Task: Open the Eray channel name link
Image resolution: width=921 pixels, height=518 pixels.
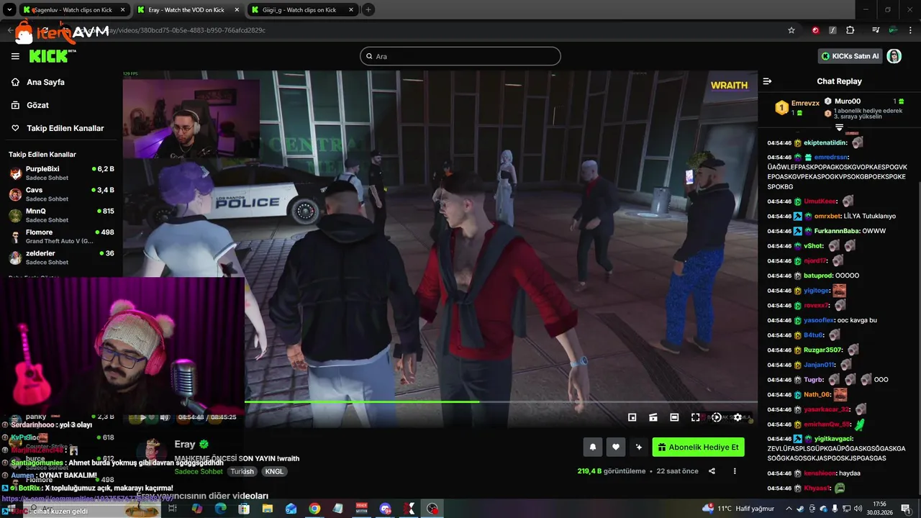Action: [185, 445]
